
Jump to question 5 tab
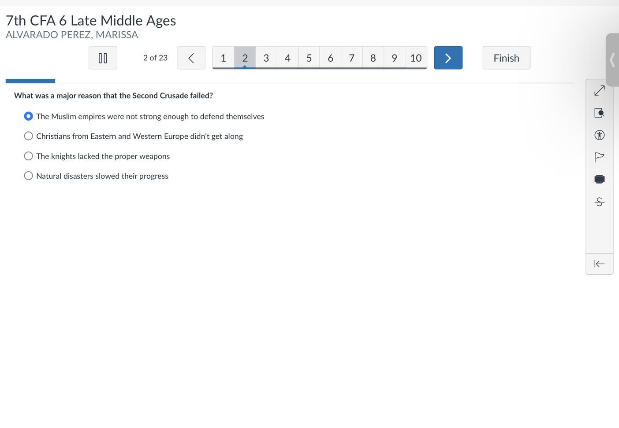pos(309,58)
